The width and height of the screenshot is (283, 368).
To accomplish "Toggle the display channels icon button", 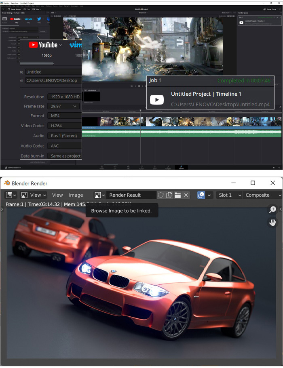I will 201,195.
